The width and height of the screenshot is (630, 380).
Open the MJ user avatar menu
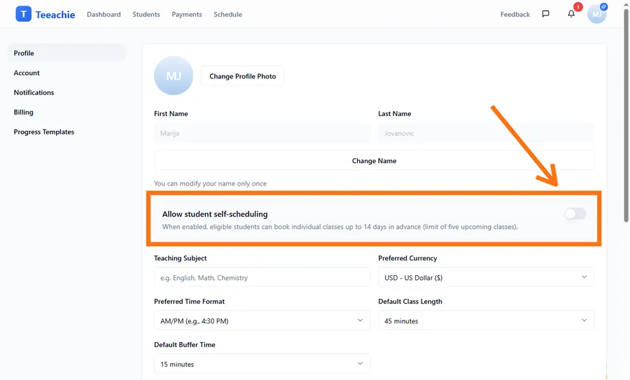pyautogui.click(x=596, y=14)
